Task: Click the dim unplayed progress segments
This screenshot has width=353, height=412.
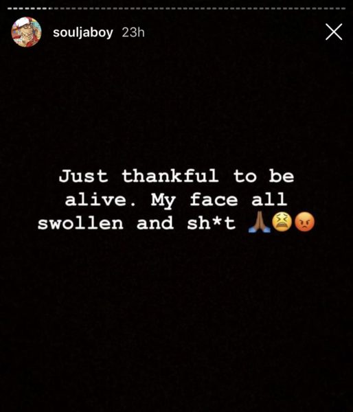Action: (x=198, y=9)
